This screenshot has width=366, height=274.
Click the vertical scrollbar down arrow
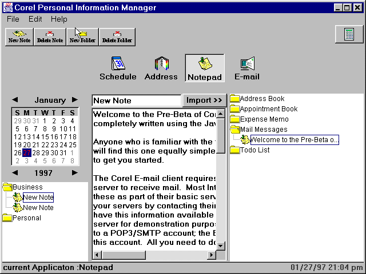(x=221, y=246)
